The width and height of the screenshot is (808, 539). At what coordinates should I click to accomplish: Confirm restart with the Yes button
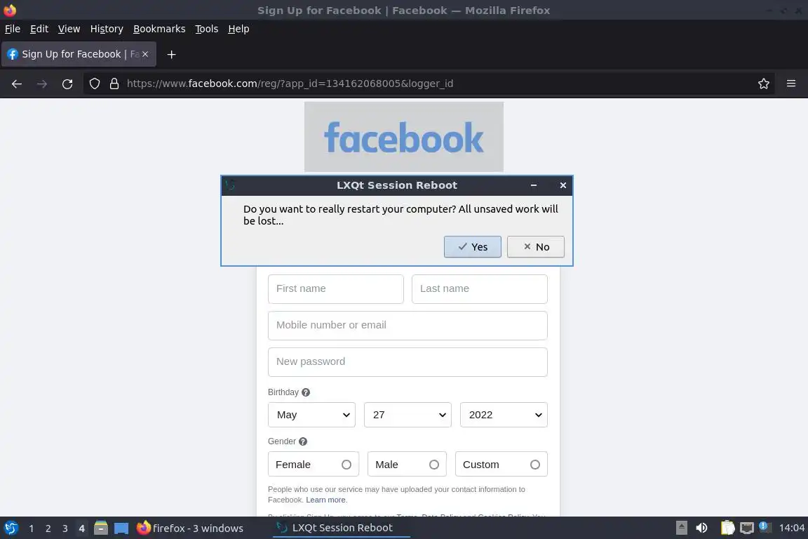473,246
